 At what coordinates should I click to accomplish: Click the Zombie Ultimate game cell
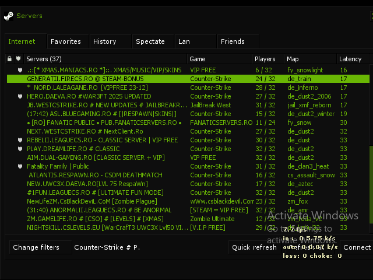tap(212, 219)
